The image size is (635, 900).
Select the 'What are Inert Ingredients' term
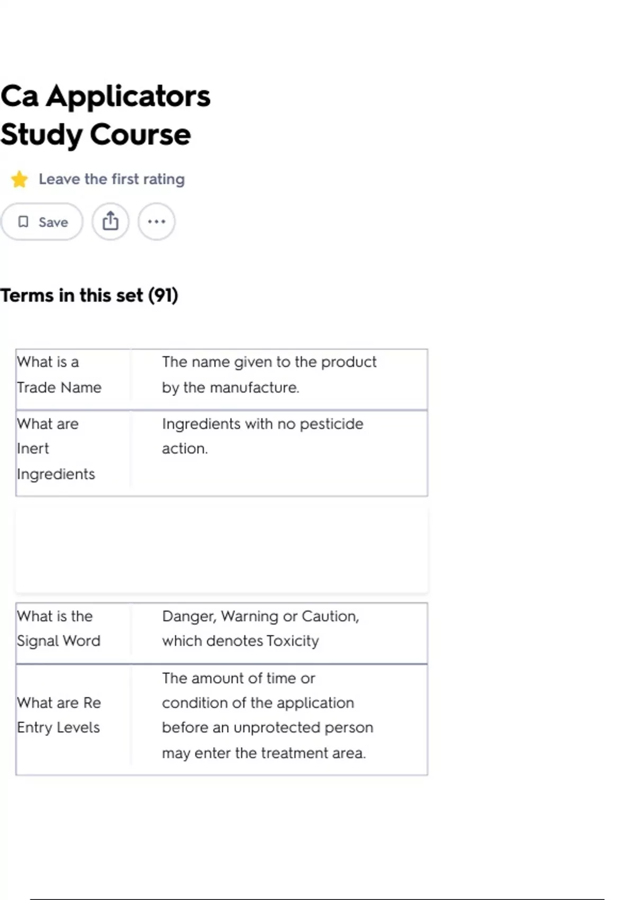click(x=56, y=448)
